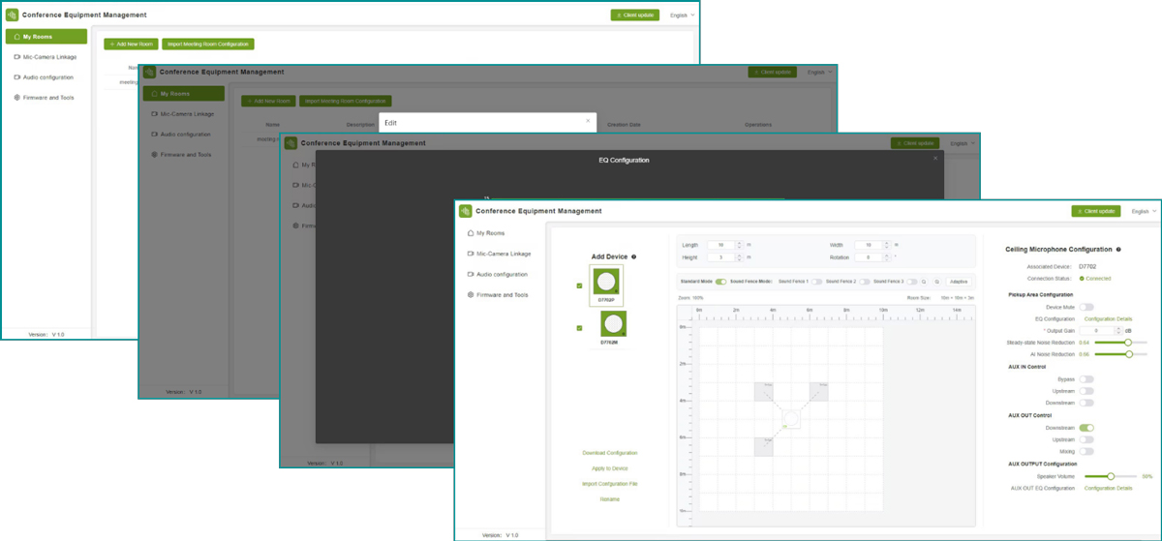Enable the AUX IN Upstream switch
1162x541 pixels.
(x=1086, y=391)
